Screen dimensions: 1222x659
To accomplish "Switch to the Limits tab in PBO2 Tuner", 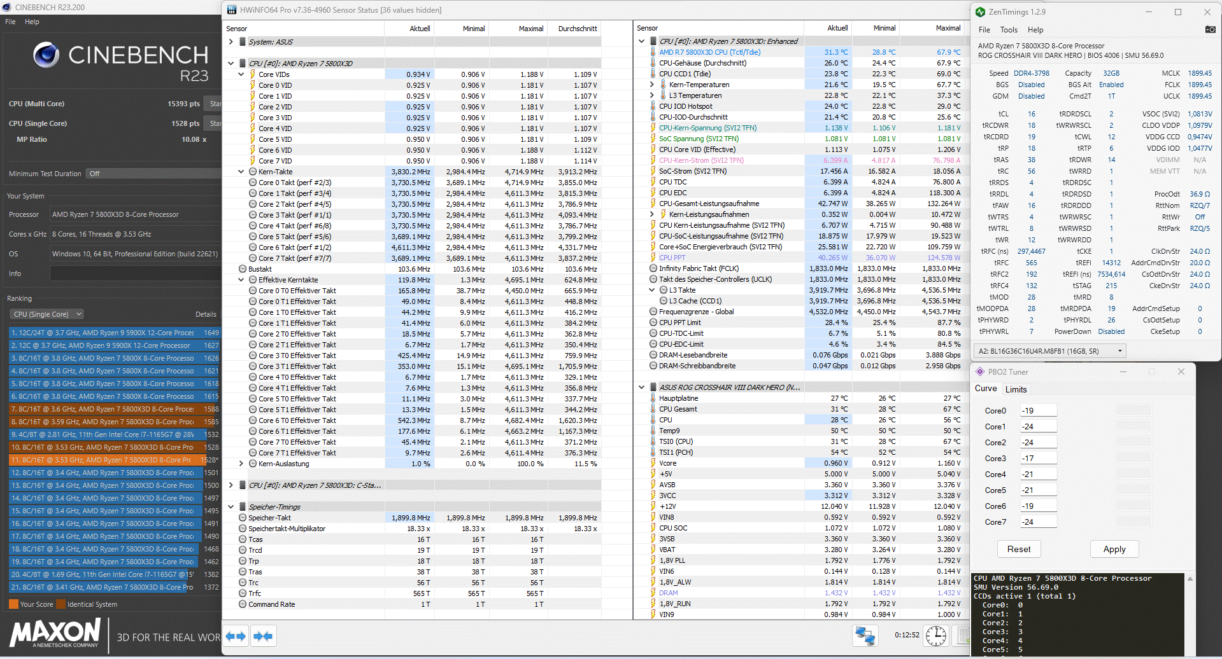I will (1016, 389).
